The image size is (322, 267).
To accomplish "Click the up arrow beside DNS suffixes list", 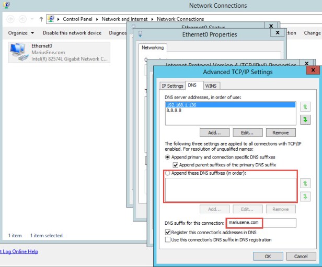I will tap(305, 183).
